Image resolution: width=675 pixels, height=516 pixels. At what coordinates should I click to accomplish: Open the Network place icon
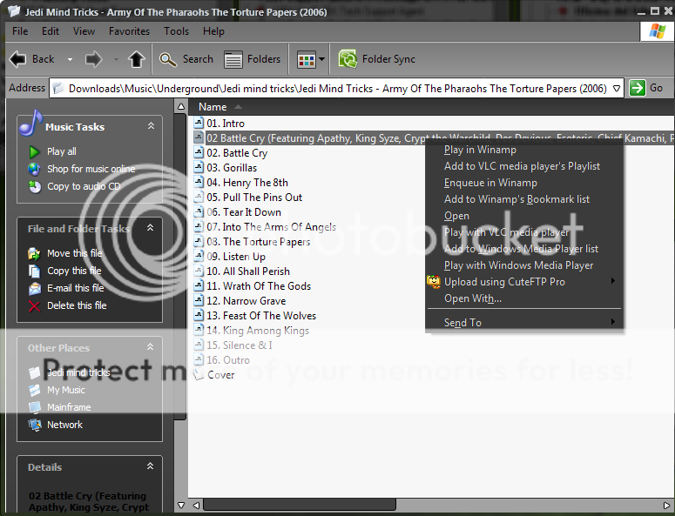tap(35, 425)
